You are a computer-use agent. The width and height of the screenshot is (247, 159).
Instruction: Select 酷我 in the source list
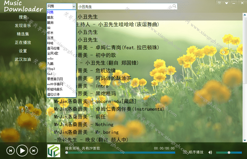[x=61, y=17]
